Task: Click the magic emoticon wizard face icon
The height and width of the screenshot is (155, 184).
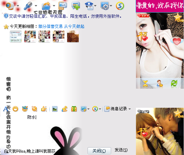Action: tap(25, 109)
